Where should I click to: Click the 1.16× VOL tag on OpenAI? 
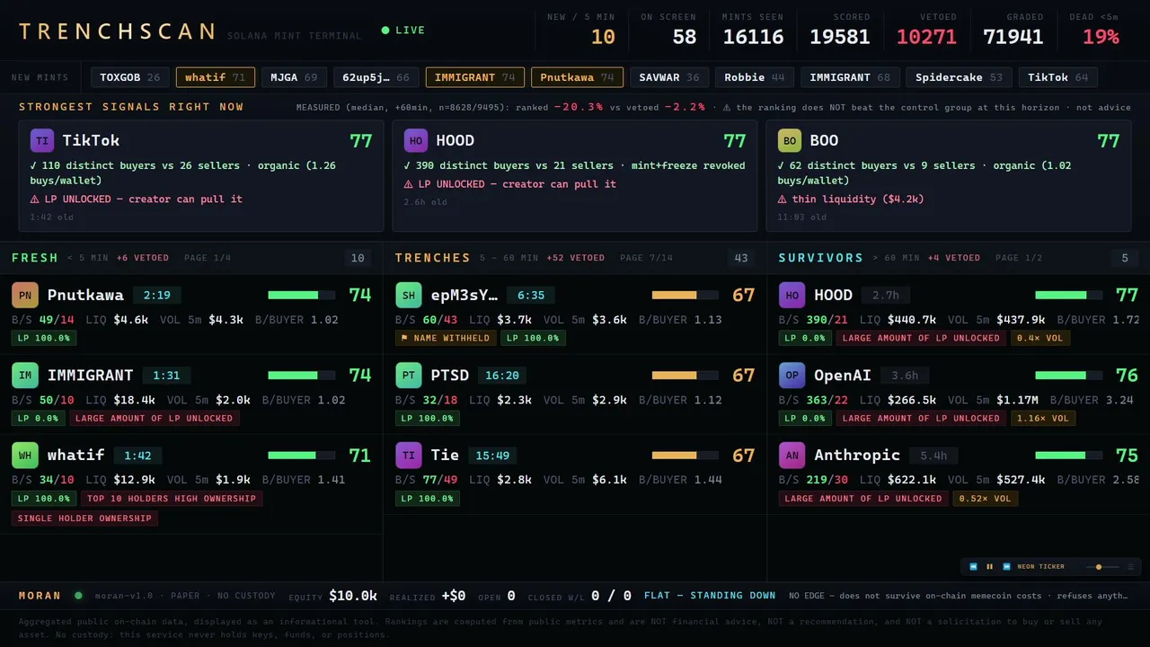tap(1043, 418)
